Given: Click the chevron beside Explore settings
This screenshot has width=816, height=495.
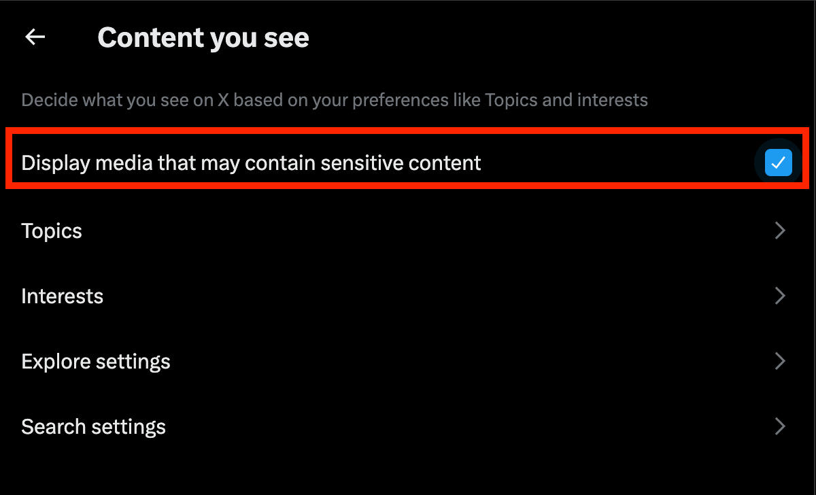Looking at the screenshot, I should click(780, 361).
